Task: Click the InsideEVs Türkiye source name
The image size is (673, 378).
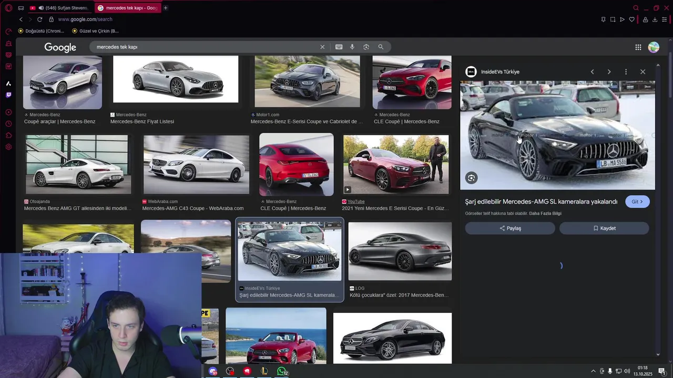Action: click(500, 72)
